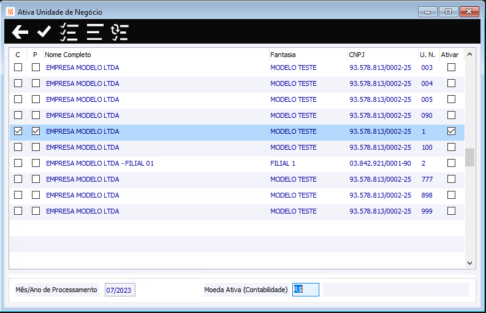Click Nome Completo column header
Image resolution: width=486 pixels, height=313 pixels.
click(68, 55)
